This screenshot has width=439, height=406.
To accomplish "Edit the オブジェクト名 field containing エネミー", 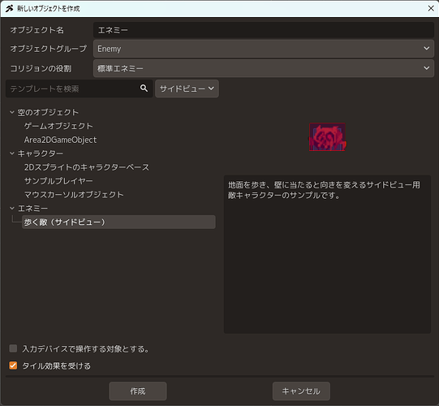I will pyautogui.click(x=264, y=30).
